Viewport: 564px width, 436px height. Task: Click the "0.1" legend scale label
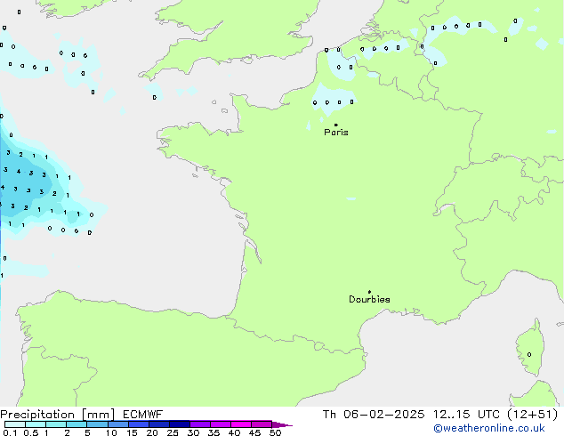coord(10,432)
